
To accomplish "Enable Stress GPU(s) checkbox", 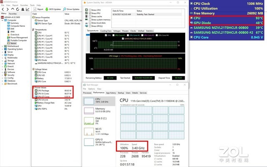I will point(90,26).
